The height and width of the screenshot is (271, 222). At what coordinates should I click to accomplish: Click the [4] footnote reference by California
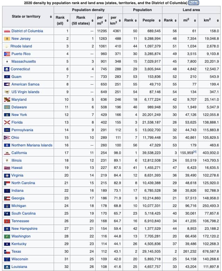click(x=195, y=152)
